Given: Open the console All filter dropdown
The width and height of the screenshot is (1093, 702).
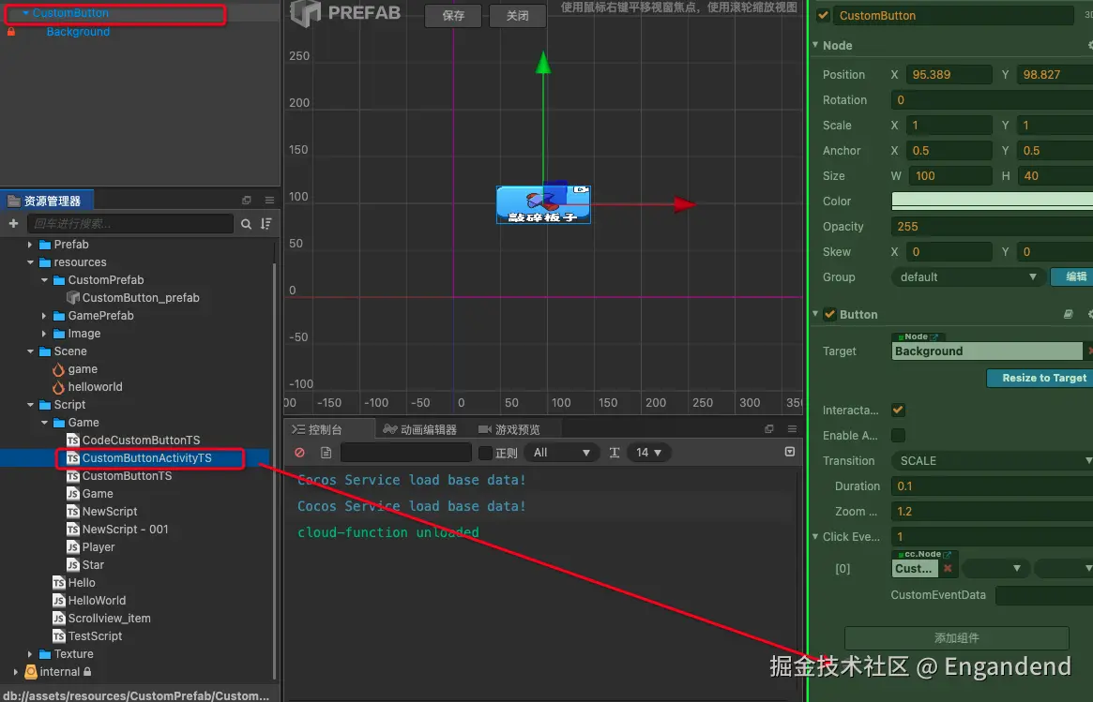Looking at the screenshot, I should pyautogui.click(x=562, y=453).
